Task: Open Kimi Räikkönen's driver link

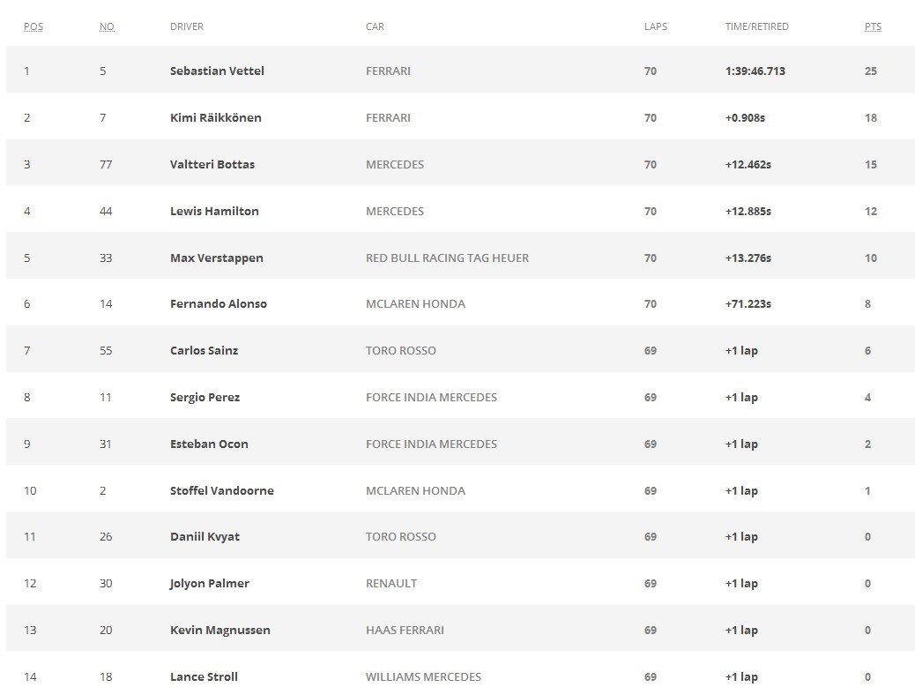Action: click(215, 117)
